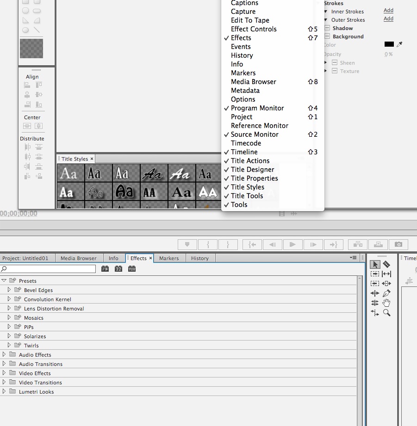The width and height of the screenshot is (417, 426).
Task: Expand the Video Transitions folder
Action: click(x=4, y=382)
